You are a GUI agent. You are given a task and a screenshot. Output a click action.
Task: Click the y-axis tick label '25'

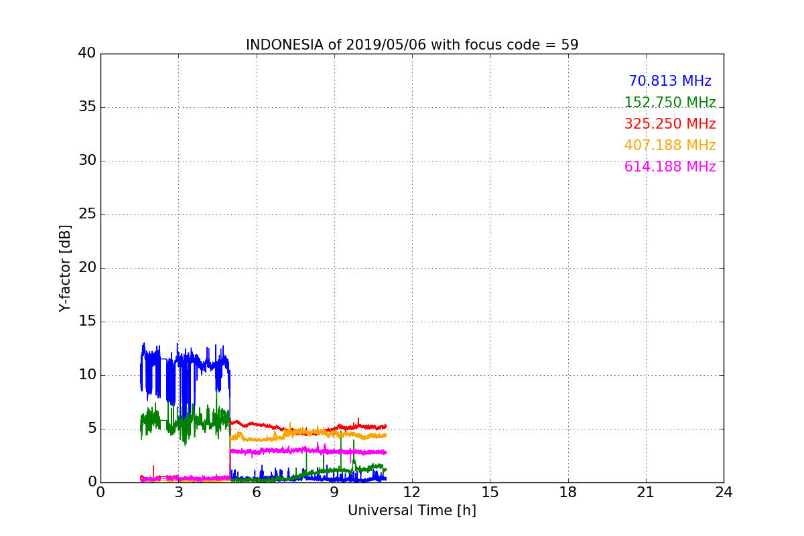coord(87,214)
